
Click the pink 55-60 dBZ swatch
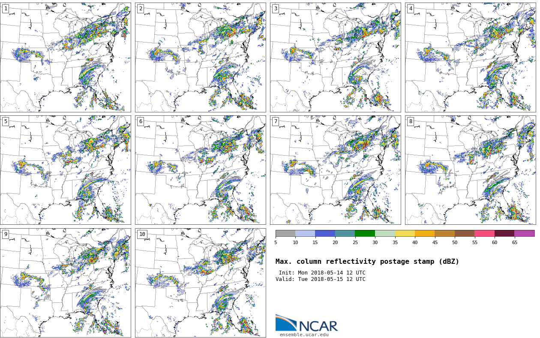point(484,233)
